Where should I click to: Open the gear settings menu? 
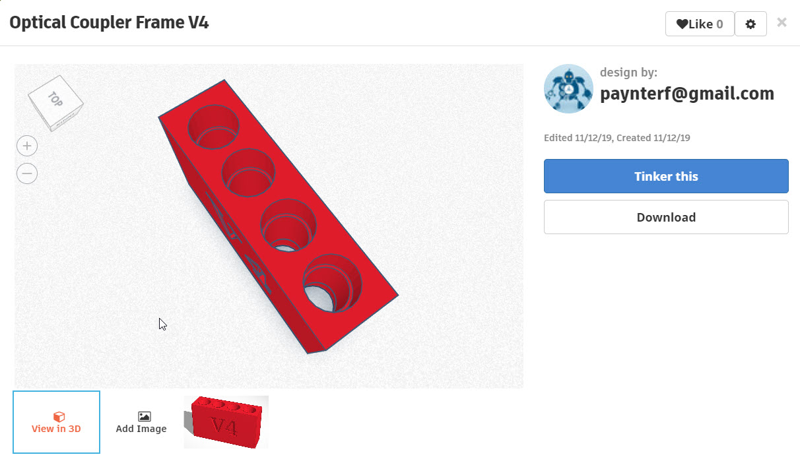click(x=750, y=24)
